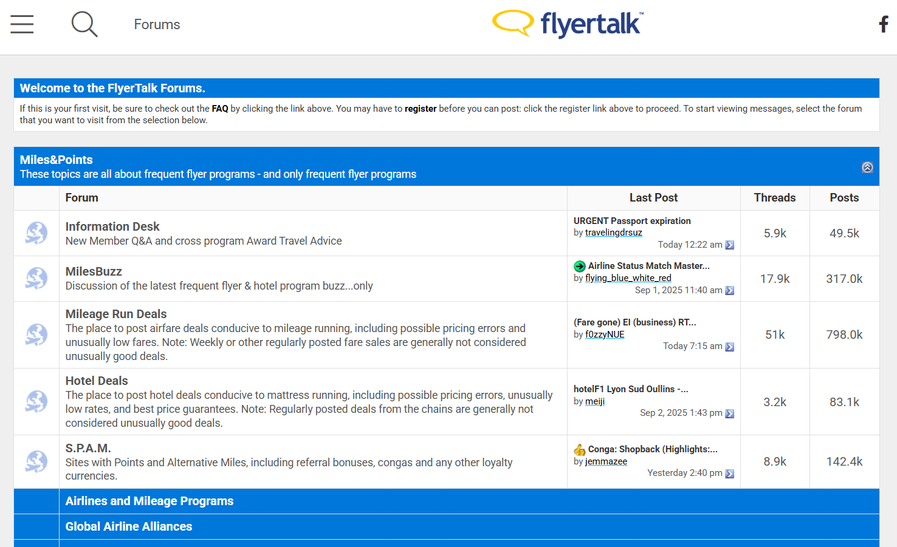The width and height of the screenshot is (897, 547).
Task: View flying_blue_white_red user profile
Action: tap(628, 278)
